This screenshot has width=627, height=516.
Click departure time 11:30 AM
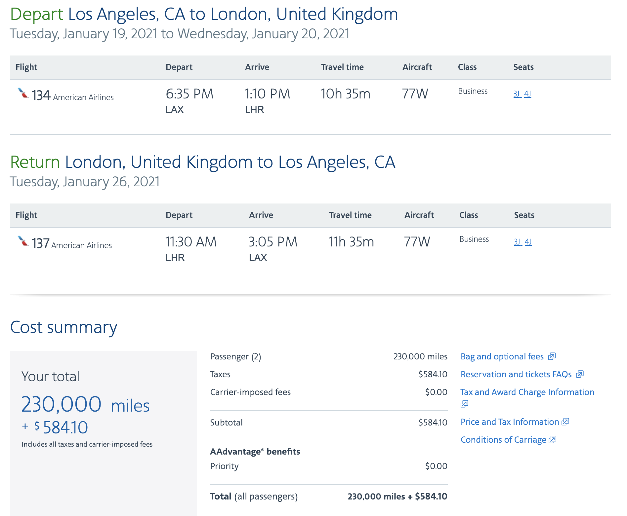(x=191, y=242)
